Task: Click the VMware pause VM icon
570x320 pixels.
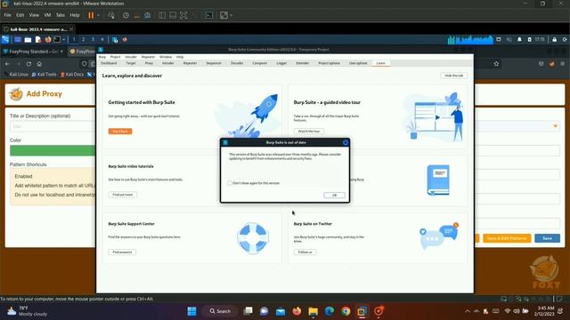Action: click(x=91, y=15)
